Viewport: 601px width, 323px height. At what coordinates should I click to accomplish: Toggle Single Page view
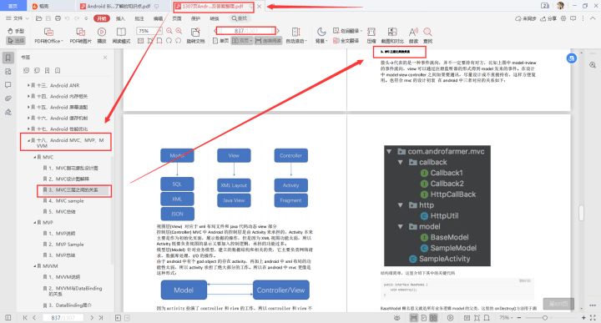point(220,41)
